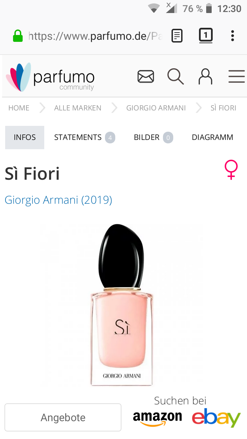Tap the Angebote button
247x439 pixels.
(63, 417)
